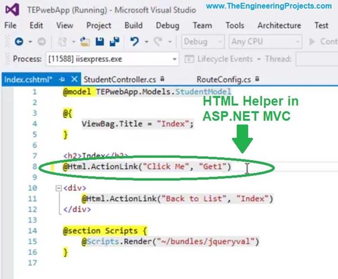Open the Architecture menu
Image resolution: width=338 pixels, height=279 pixels.
point(279,25)
